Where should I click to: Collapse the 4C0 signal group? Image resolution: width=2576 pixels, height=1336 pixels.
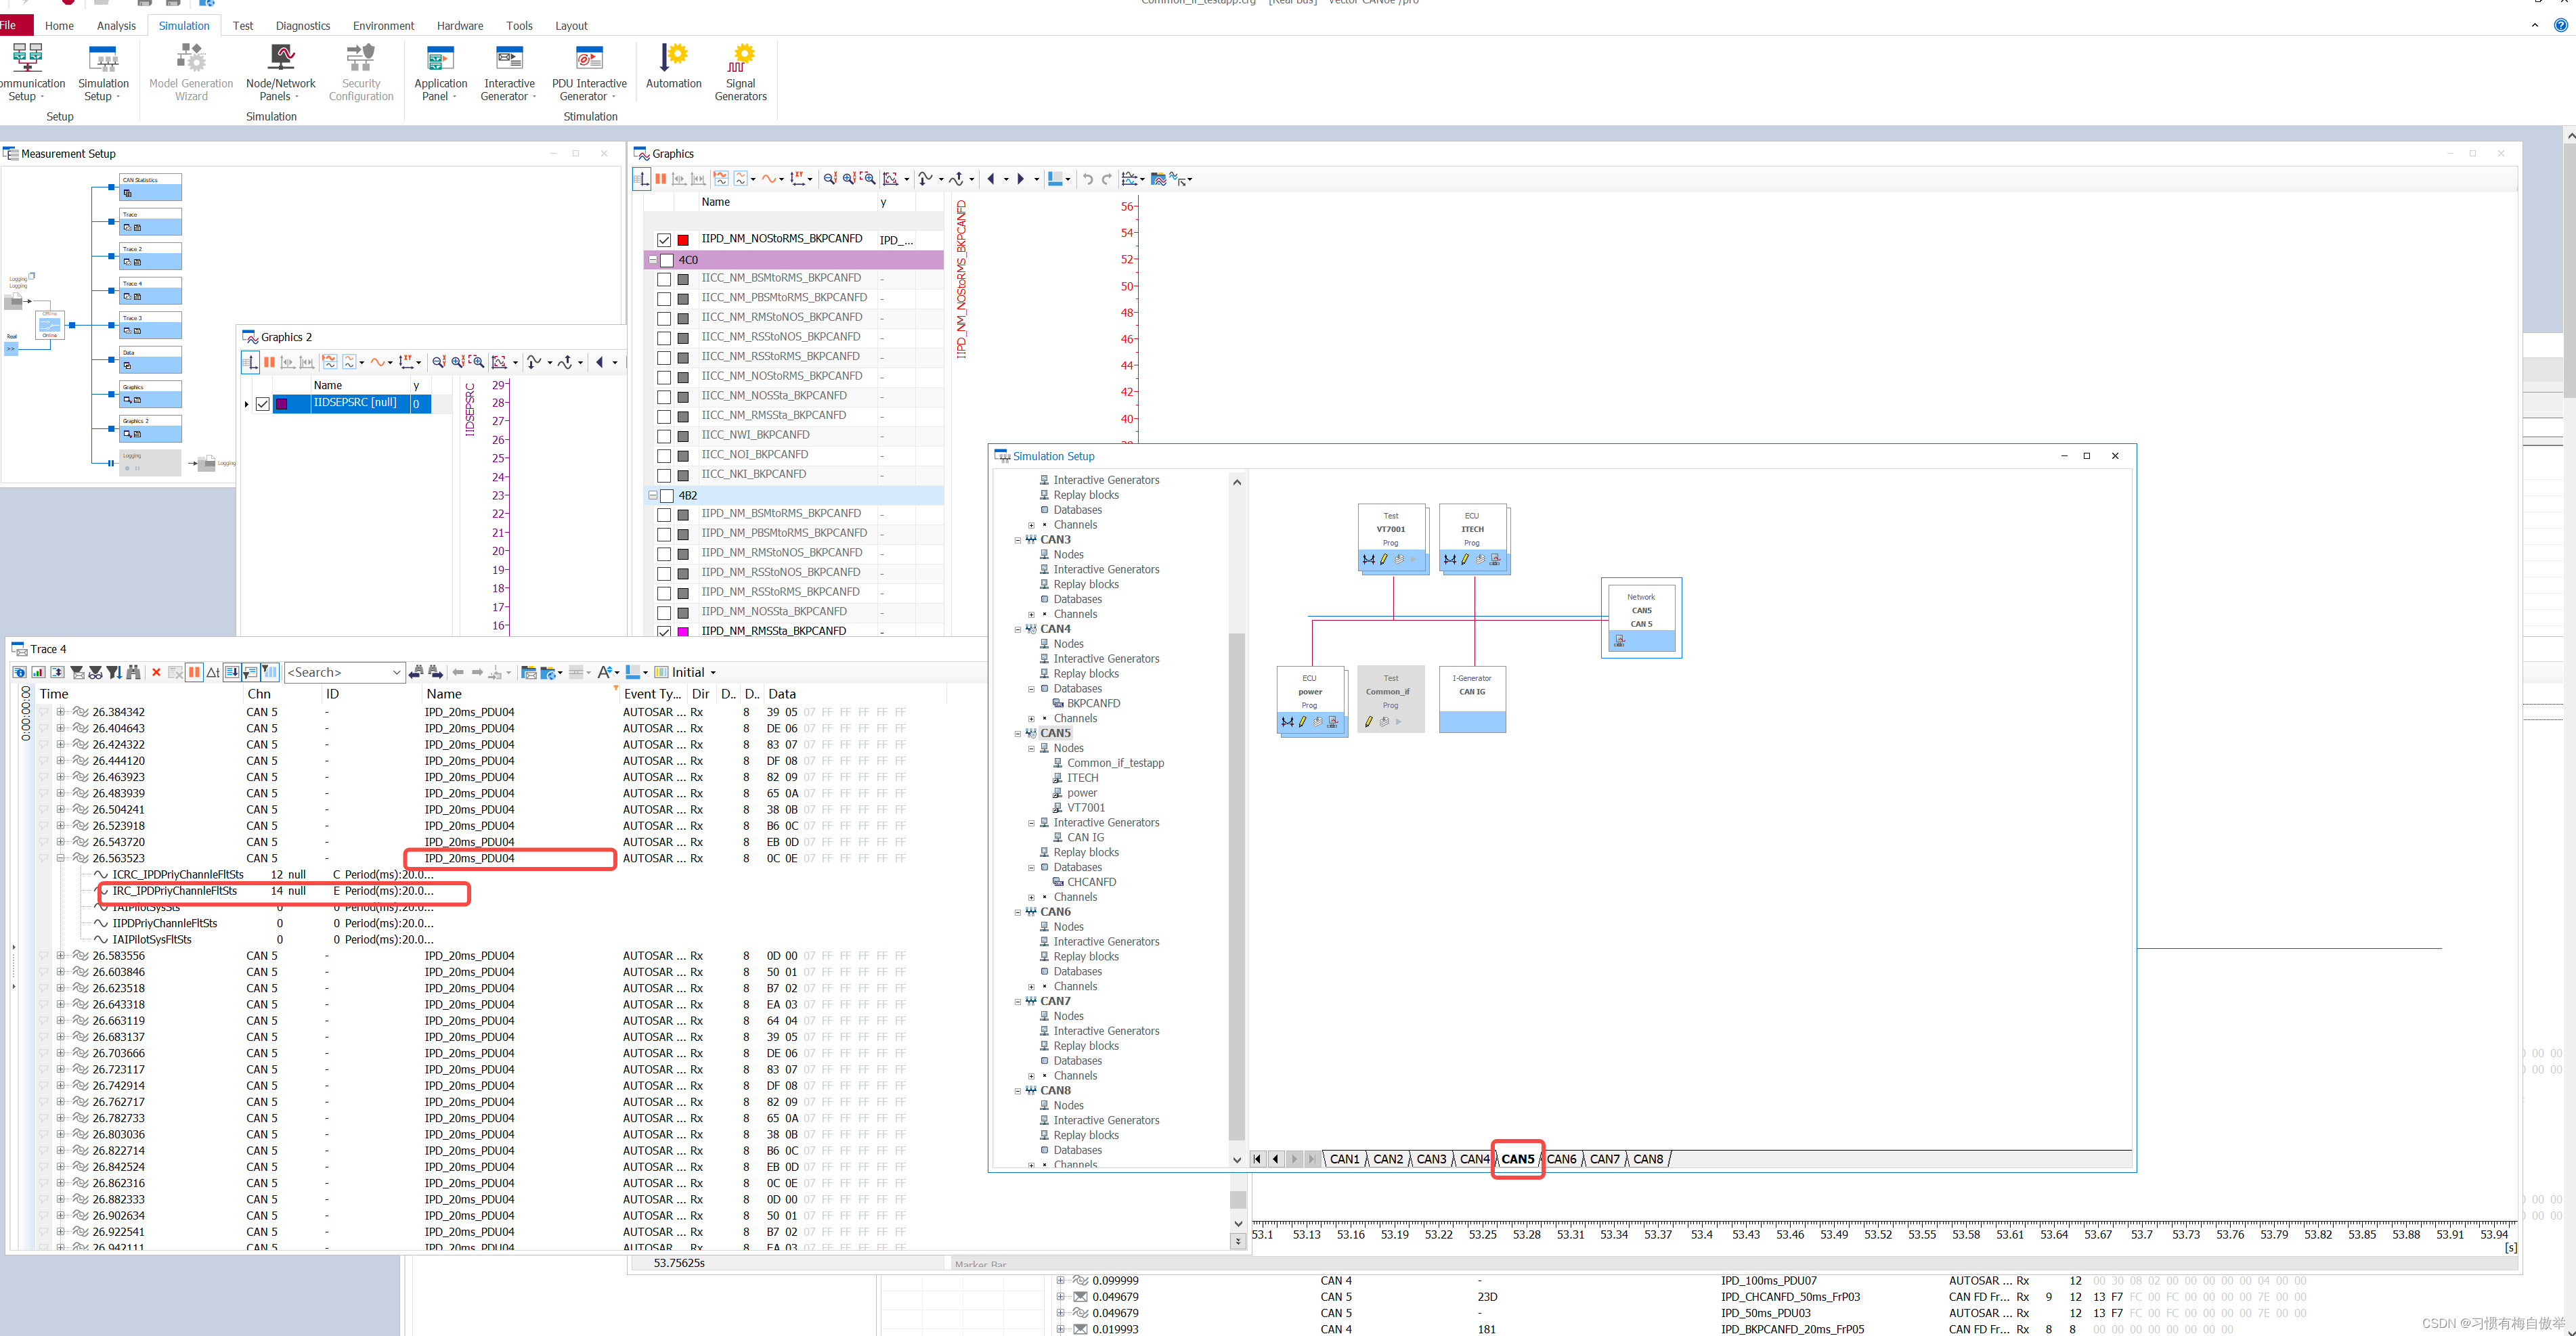pyautogui.click(x=653, y=260)
